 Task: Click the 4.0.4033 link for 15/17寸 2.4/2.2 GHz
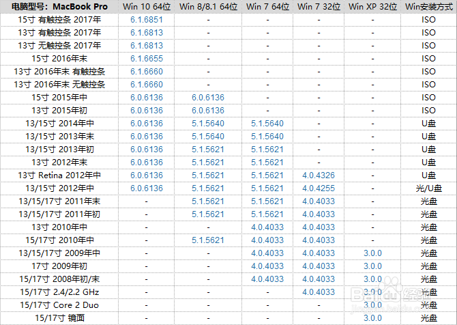point(319,292)
